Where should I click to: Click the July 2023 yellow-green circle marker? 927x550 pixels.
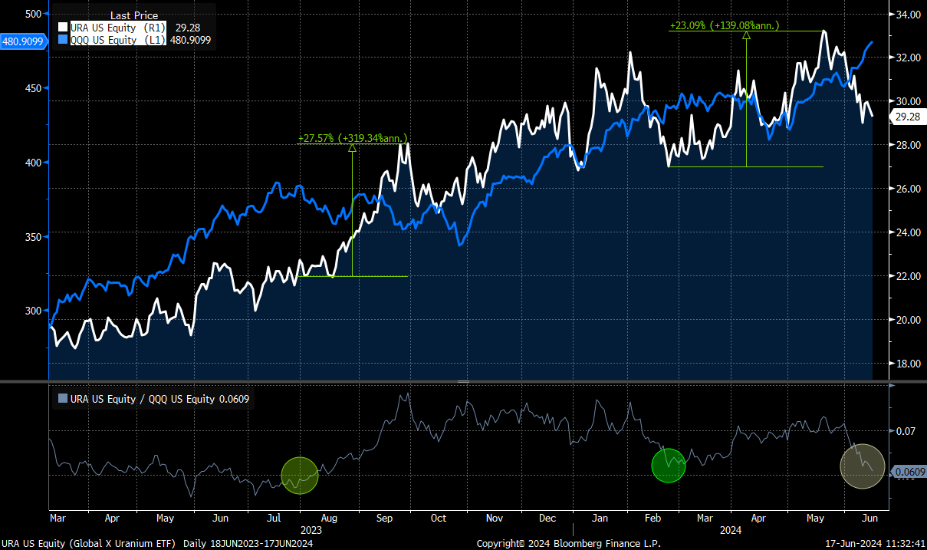[299, 476]
